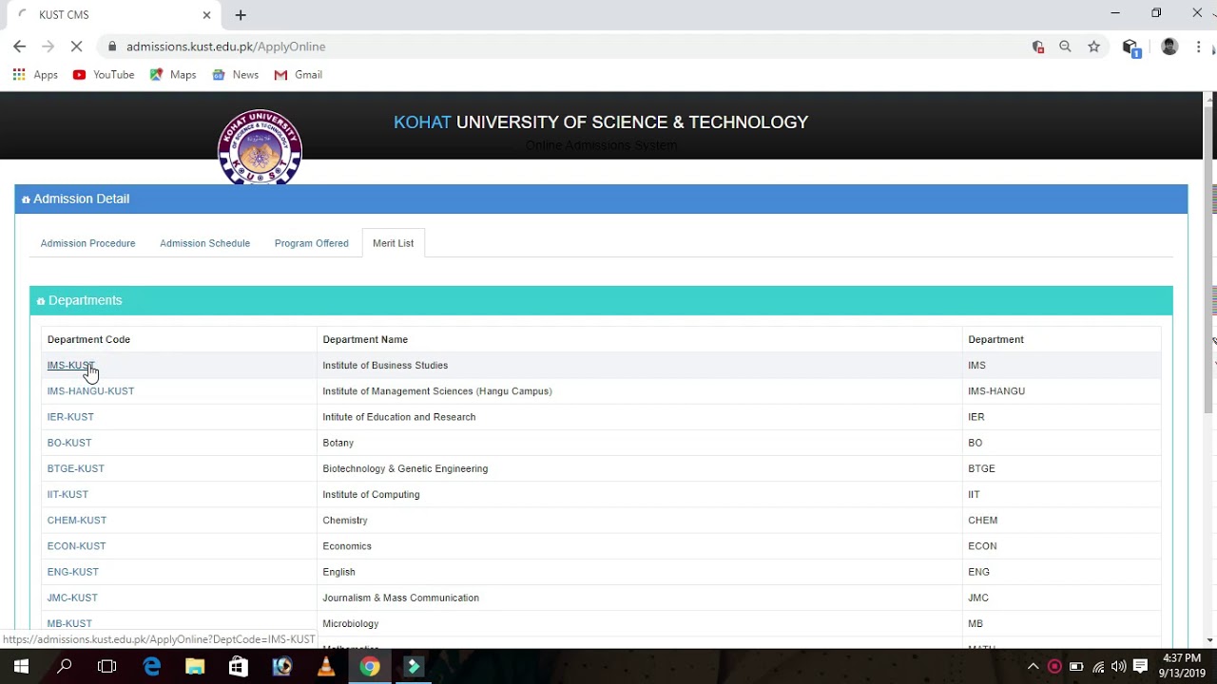Open BTGE-KUST department link

pos(76,468)
